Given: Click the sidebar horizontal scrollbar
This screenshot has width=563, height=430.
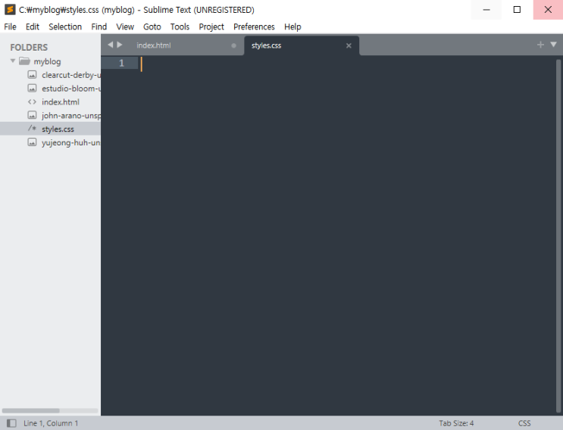Looking at the screenshot, I should pyautogui.click(x=31, y=410).
